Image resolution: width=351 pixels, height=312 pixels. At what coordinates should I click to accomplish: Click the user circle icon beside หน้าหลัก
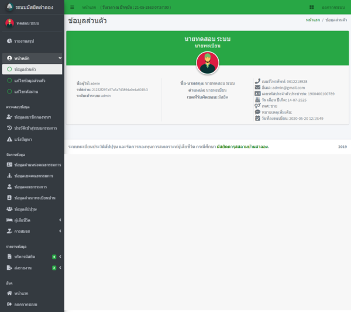[9, 58]
